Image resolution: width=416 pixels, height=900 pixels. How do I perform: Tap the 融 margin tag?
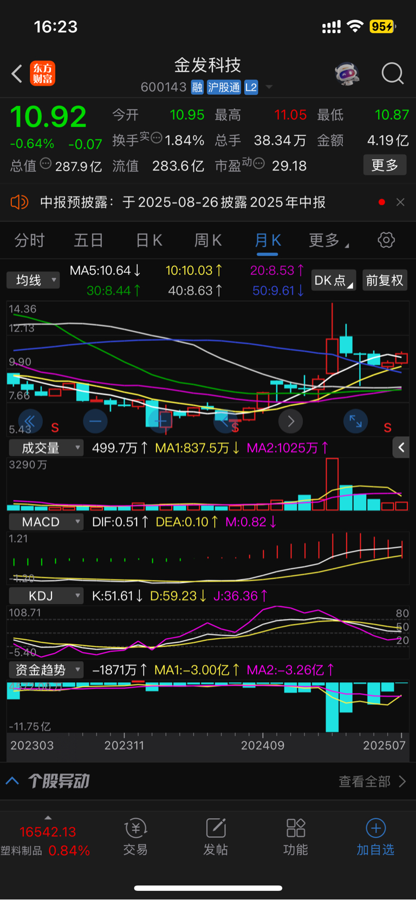tap(197, 88)
